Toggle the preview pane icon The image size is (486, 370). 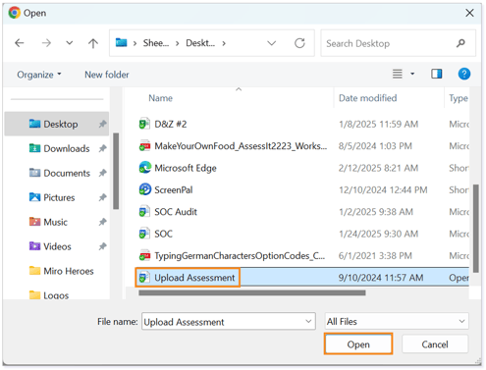[x=436, y=74]
